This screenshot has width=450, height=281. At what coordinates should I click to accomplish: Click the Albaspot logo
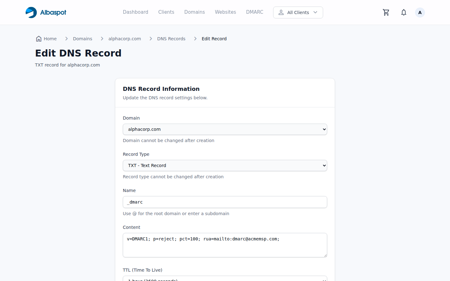(x=46, y=12)
